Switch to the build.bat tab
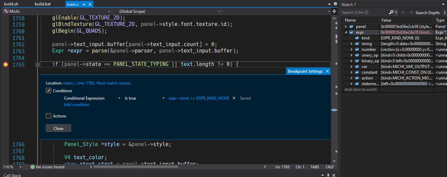This screenshot has height=177, width=447. pos(43,4)
